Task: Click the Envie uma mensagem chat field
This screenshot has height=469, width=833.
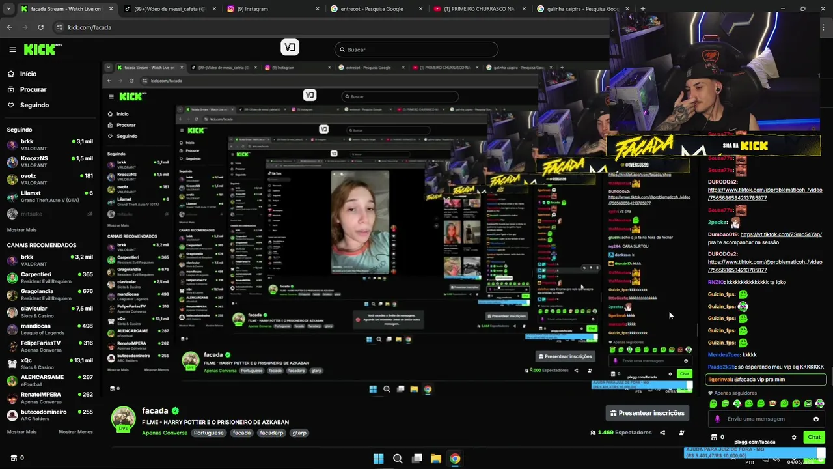Action: (767, 419)
